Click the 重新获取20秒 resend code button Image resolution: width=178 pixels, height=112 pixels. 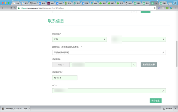pyautogui.click(x=149, y=65)
